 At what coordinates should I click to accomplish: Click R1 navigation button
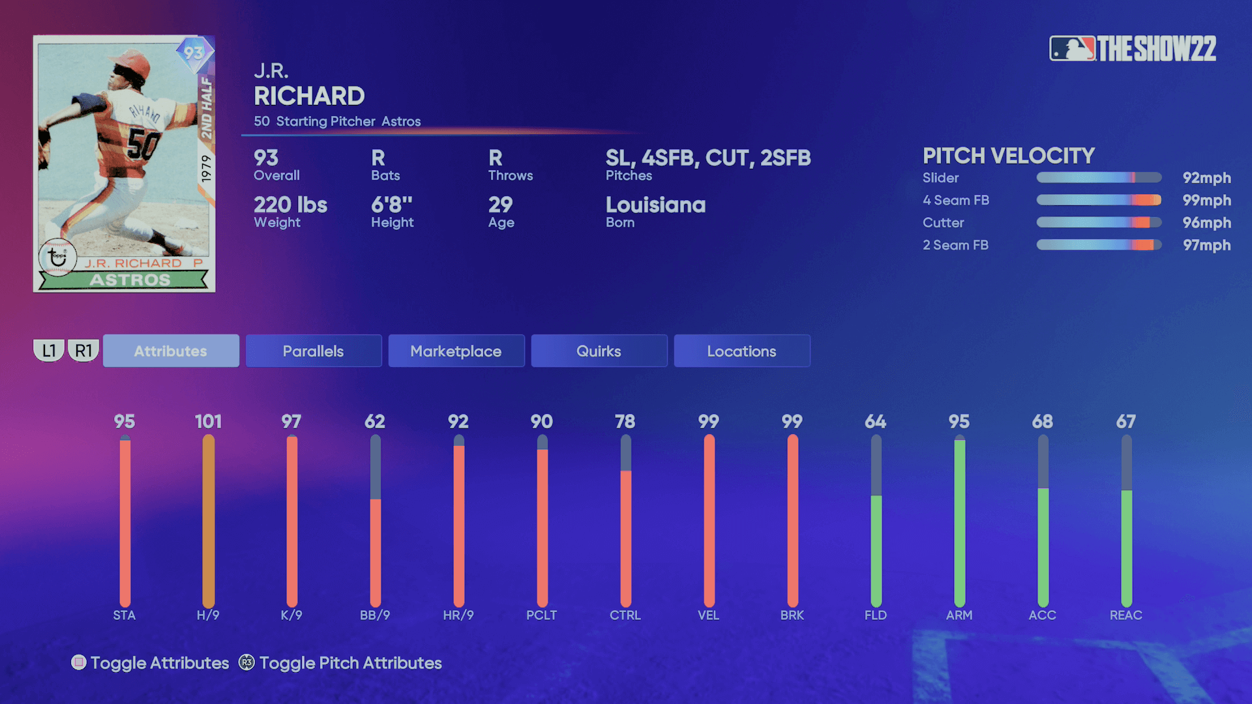click(83, 350)
